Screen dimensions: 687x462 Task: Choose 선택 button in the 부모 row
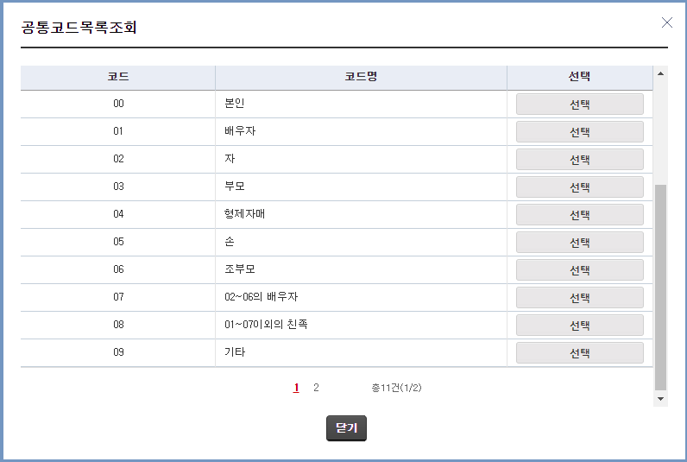pos(579,187)
